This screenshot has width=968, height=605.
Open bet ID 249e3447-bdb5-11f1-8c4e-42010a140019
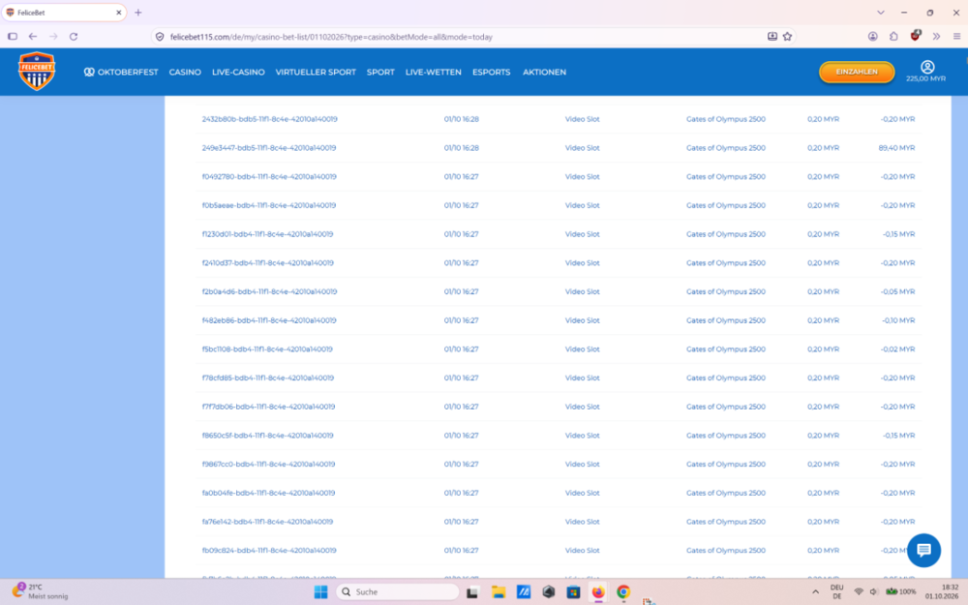[x=269, y=147]
